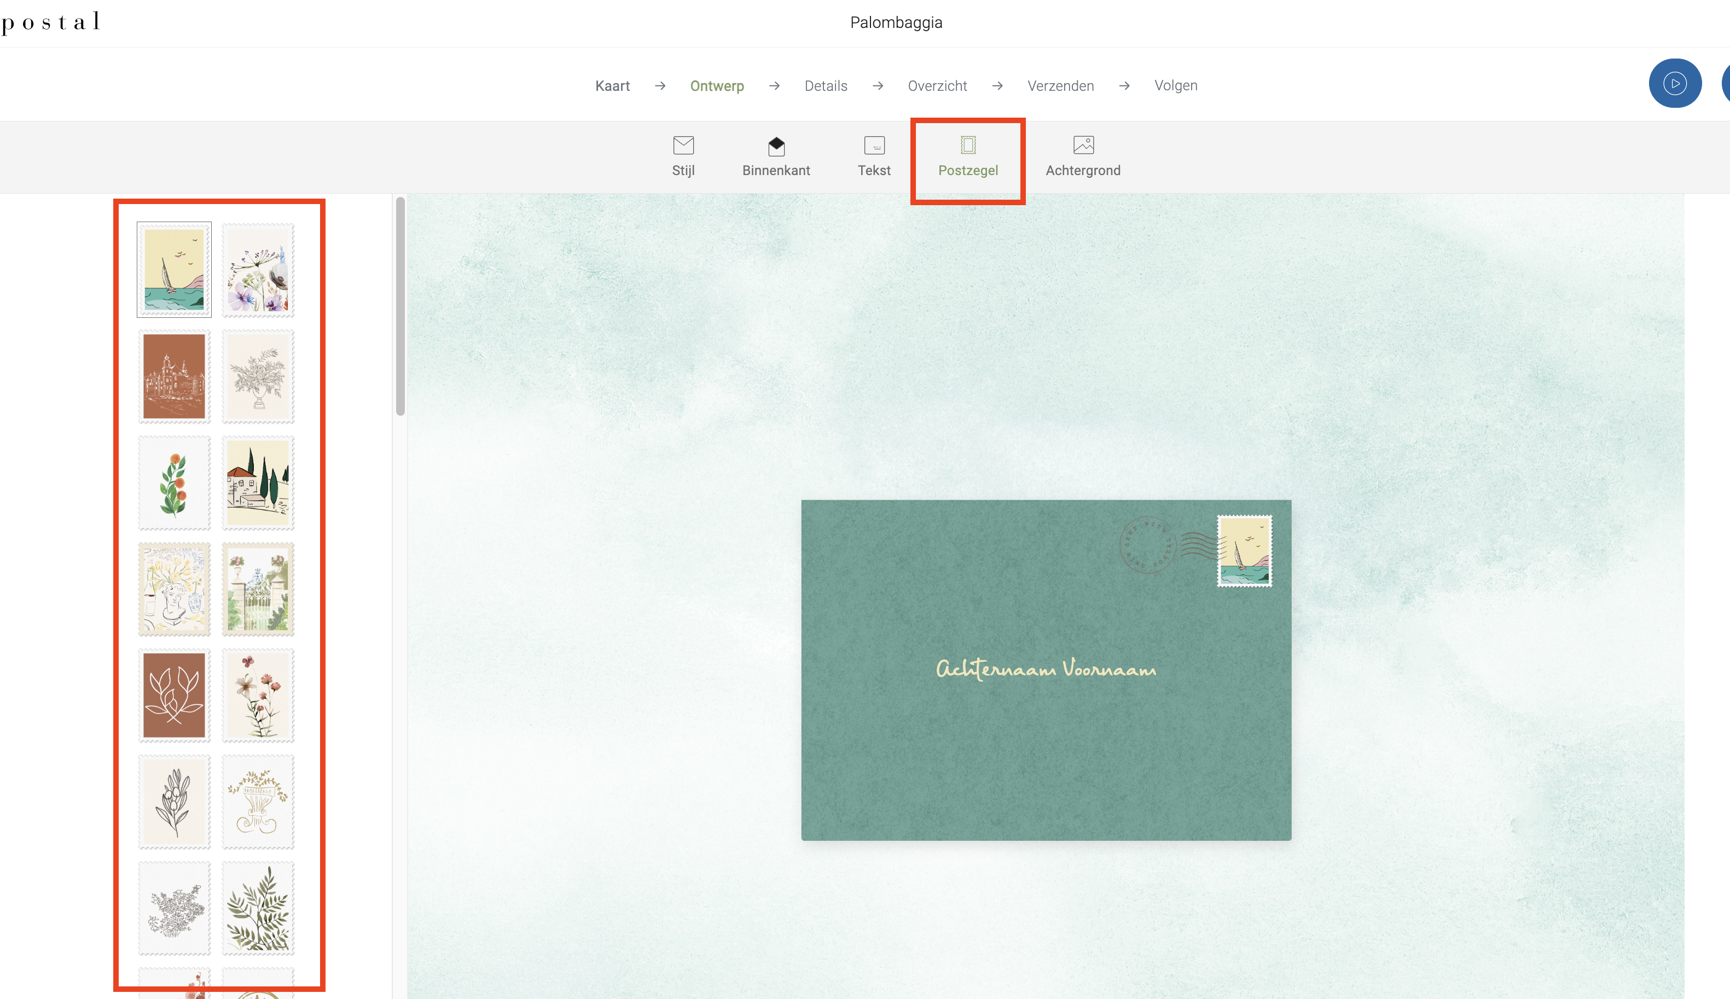The width and height of the screenshot is (1730, 999).
Task: Click the Achternaam Voornaam envelope text
Action: pyautogui.click(x=1046, y=669)
